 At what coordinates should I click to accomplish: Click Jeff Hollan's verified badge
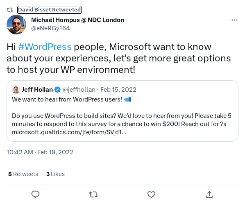click(x=57, y=90)
